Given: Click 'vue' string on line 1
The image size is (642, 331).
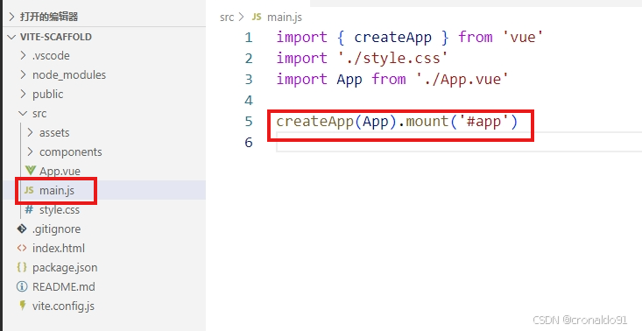Looking at the screenshot, I should (522, 38).
